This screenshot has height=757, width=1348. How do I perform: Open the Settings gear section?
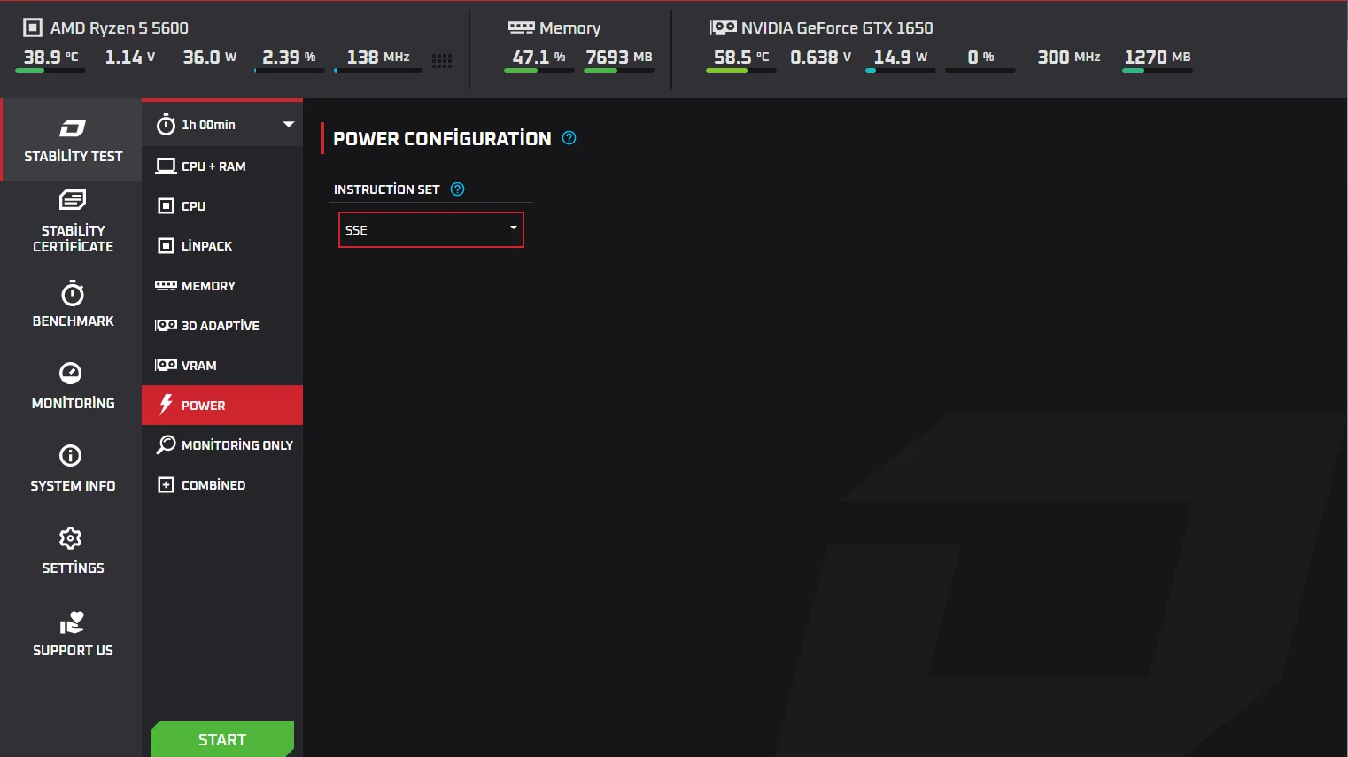(x=73, y=551)
